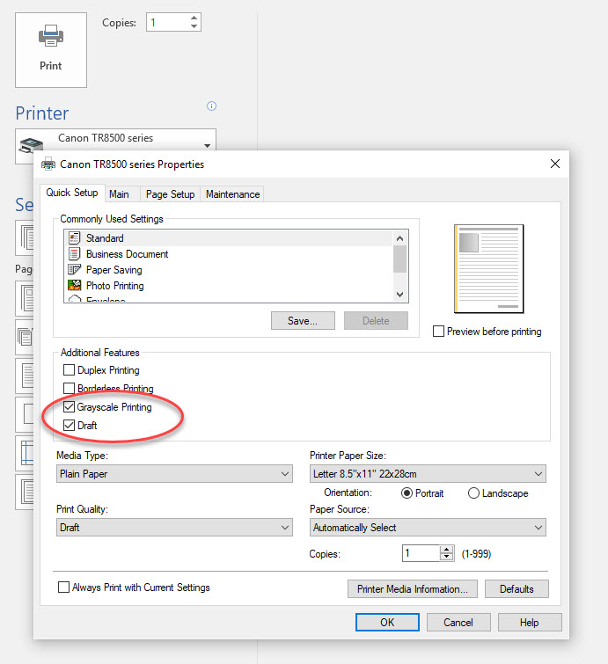Image resolution: width=608 pixels, height=664 pixels.
Task: Enable Duplex Printing checkbox
Action: coord(70,371)
